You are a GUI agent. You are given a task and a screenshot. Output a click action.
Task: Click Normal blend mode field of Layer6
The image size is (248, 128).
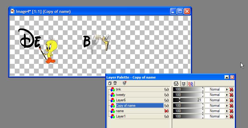[x=215, y=100]
